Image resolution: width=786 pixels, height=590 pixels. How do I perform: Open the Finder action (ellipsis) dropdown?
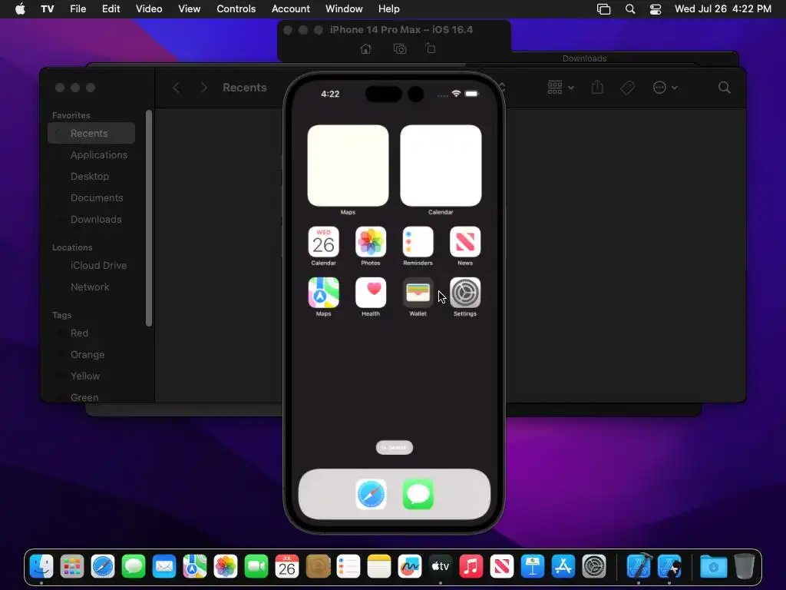pos(665,88)
